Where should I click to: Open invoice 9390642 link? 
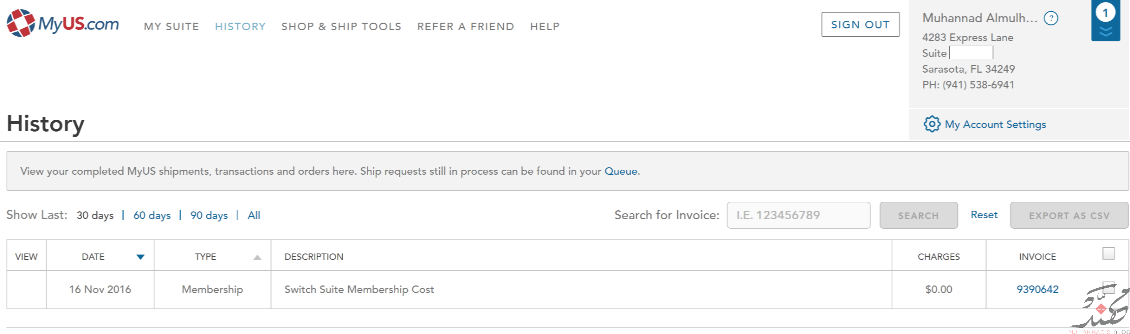[1038, 290]
